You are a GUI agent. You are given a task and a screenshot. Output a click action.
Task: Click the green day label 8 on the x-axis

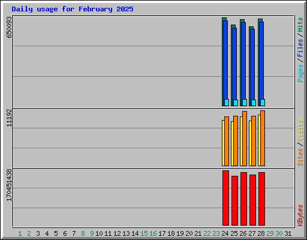point(83,233)
